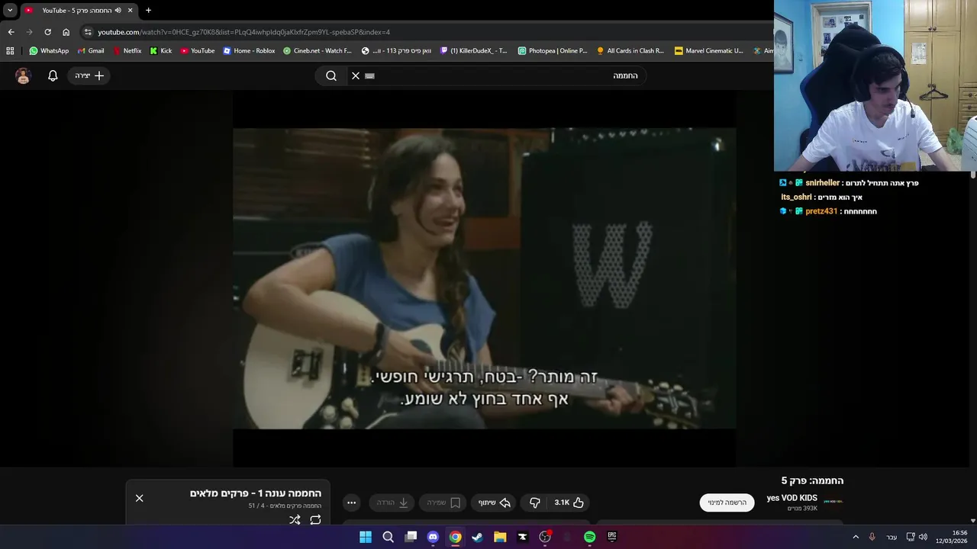Open the Chrome apps grid shortcut
This screenshot has height=549, width=977.
[10, 51]
